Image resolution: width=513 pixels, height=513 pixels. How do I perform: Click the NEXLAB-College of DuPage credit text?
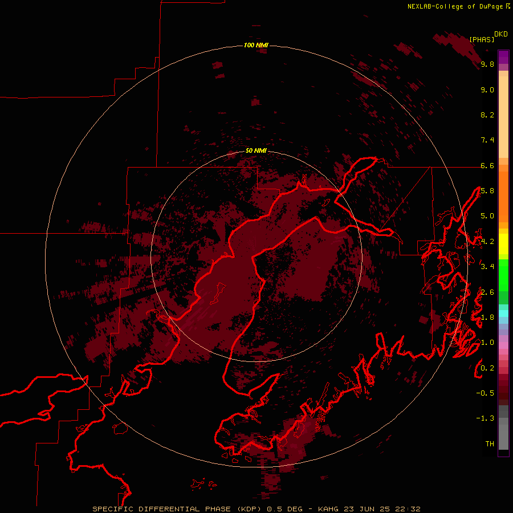[457, 6]
